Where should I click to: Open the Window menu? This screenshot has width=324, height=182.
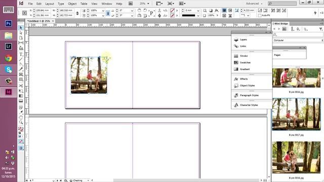tap(107, 4)
